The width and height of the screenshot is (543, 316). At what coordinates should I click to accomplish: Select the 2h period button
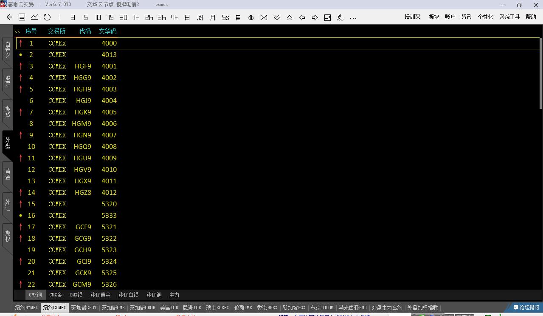pyautogui.click(x=149, y=17)
